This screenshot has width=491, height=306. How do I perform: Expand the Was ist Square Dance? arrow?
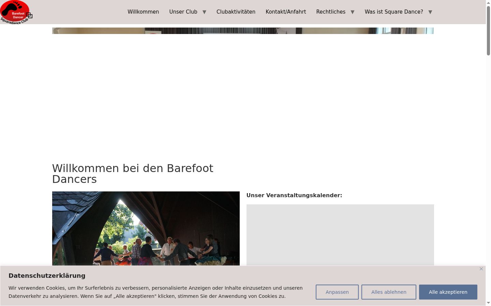click(430, 12)
